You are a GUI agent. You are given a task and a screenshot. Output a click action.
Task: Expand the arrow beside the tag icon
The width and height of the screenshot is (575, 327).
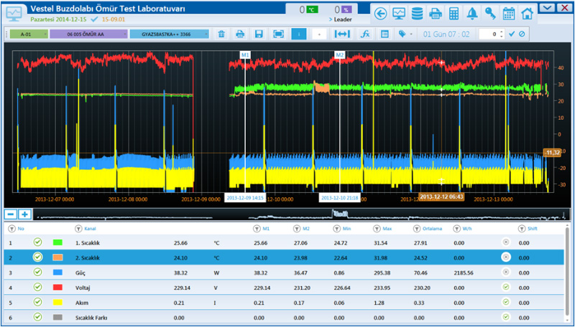[411, 34]
